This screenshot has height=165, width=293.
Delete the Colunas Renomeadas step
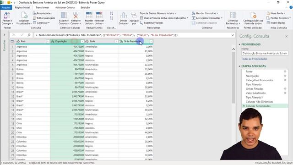(244, 106)
